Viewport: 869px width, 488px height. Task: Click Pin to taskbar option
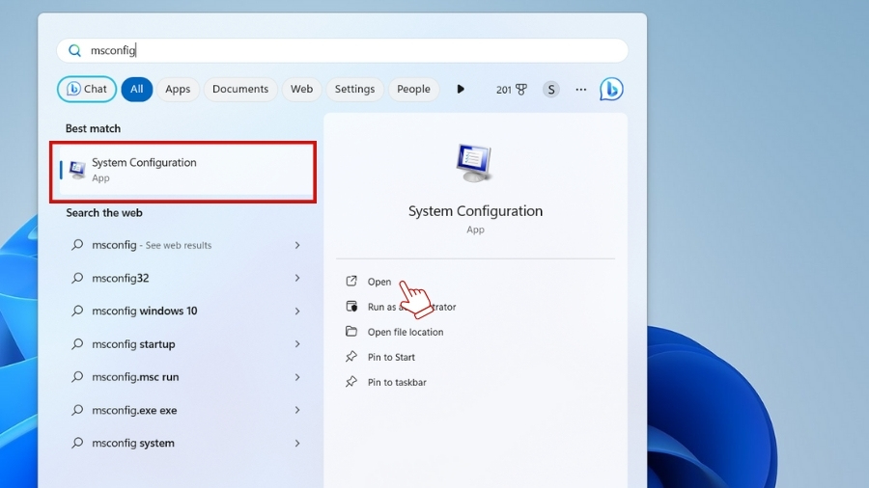[x=397, y=382]
